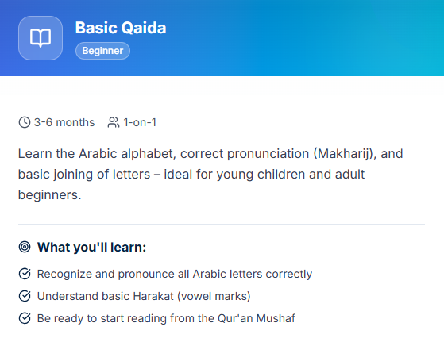Click the target icon near What you'll learn
Screen dimensions: 444x338
pyautogui.click(x=25, y=247)
